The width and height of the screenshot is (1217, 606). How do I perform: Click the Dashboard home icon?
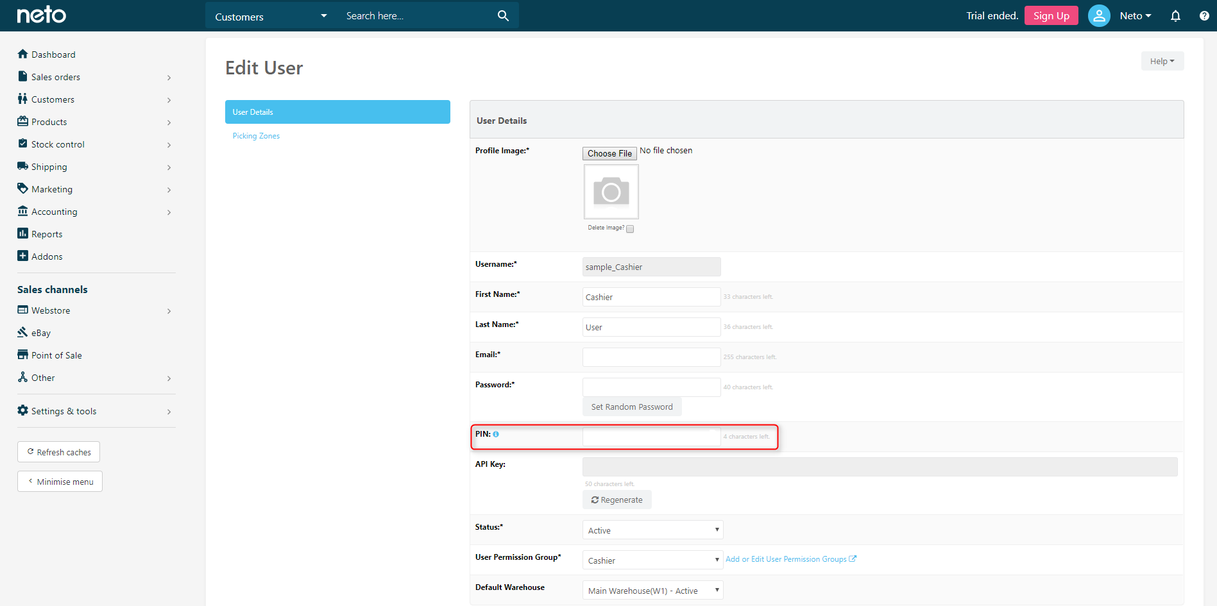[x=23, y=54]
